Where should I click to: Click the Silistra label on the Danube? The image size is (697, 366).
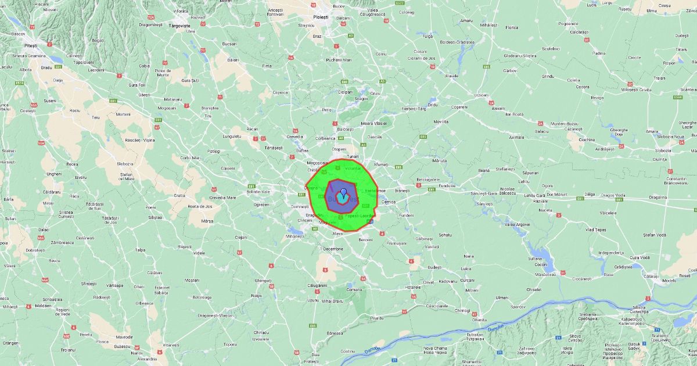(639, 307)
